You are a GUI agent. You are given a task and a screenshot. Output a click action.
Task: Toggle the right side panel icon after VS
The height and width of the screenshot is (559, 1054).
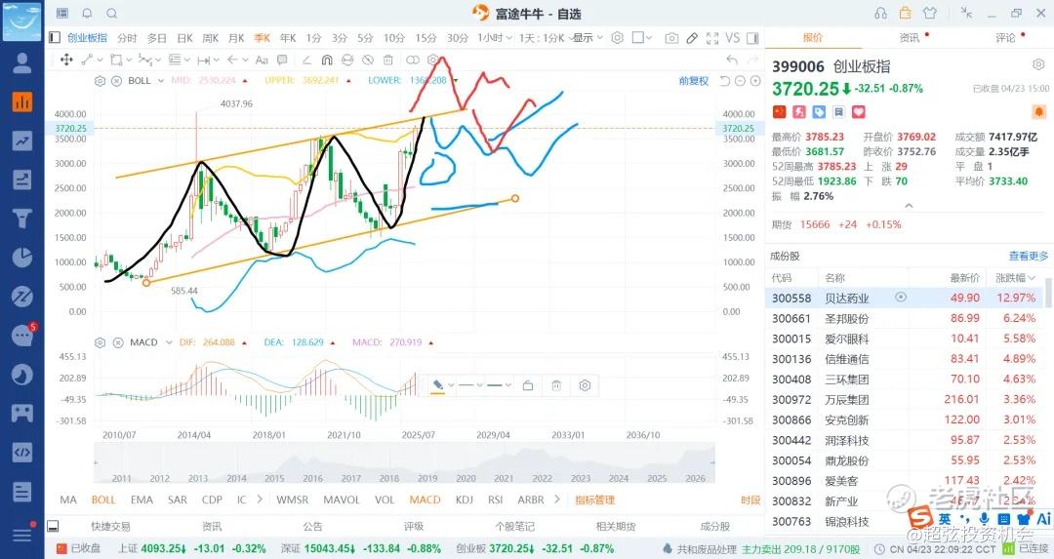[x=752, y=38]
